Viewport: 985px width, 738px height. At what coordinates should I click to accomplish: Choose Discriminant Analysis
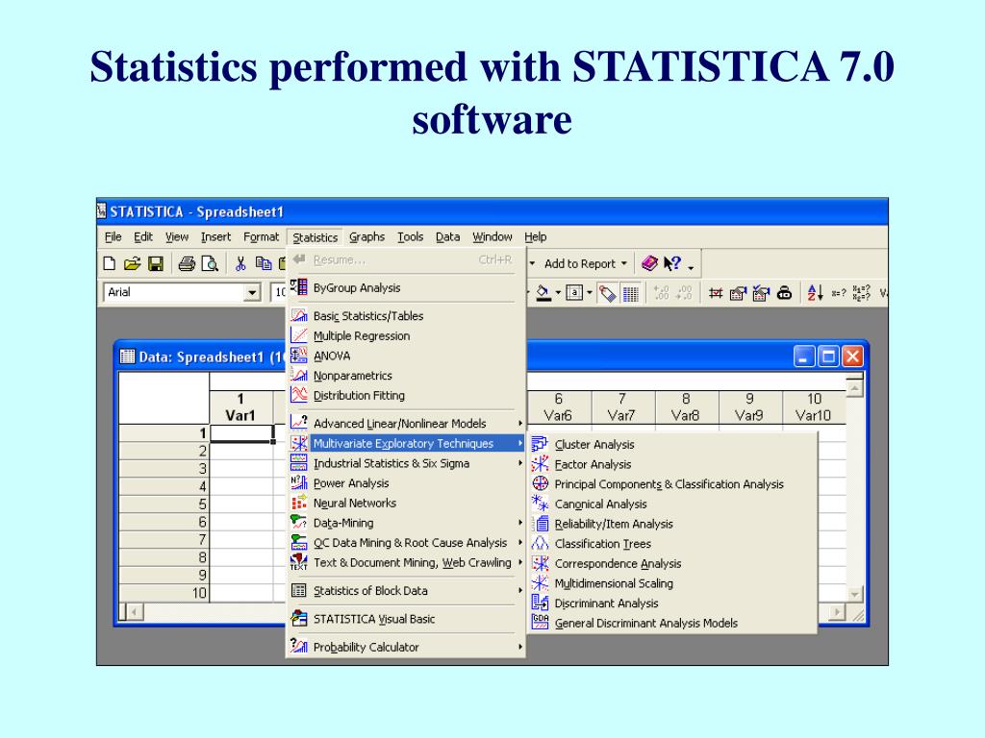point(672,603)
